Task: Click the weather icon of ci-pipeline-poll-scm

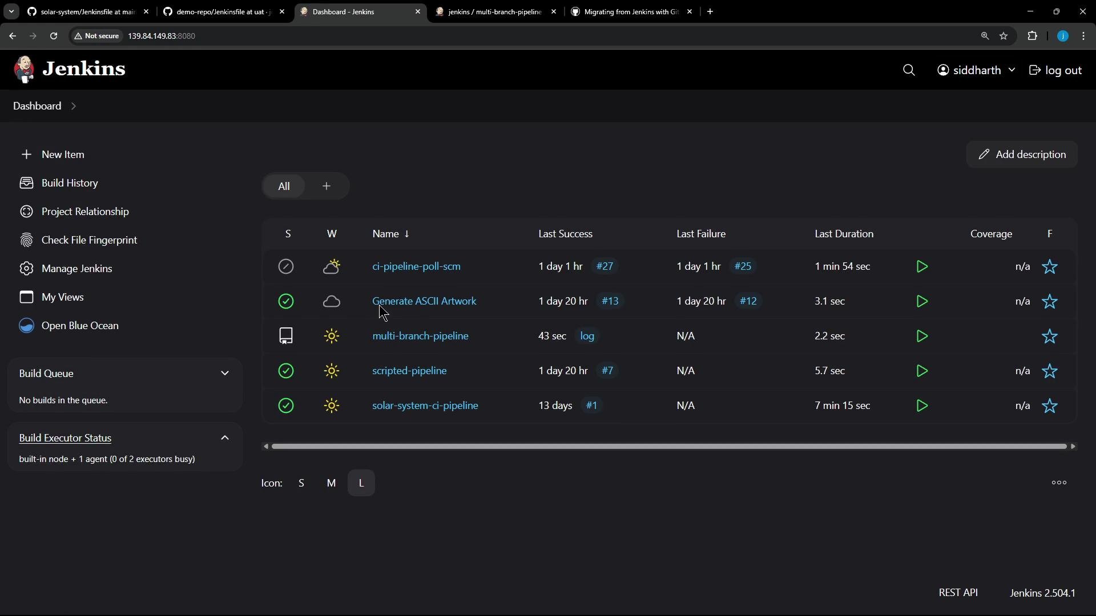Action: pos(332,266)
